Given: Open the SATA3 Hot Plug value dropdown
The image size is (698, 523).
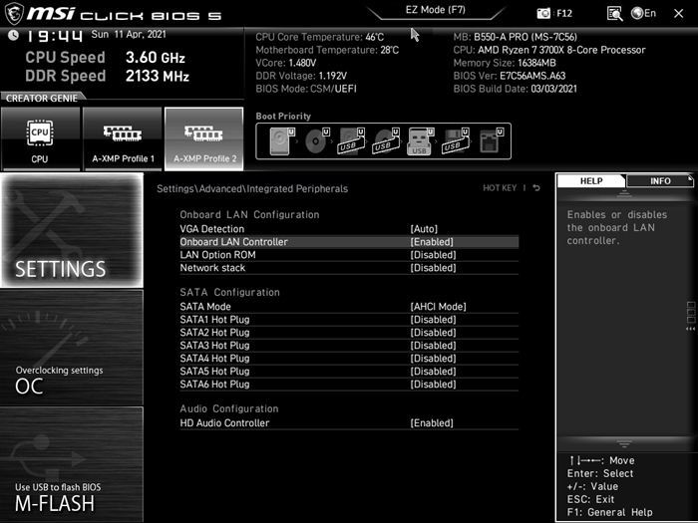Looking at the screenshot, I should [x=433, y=345].
